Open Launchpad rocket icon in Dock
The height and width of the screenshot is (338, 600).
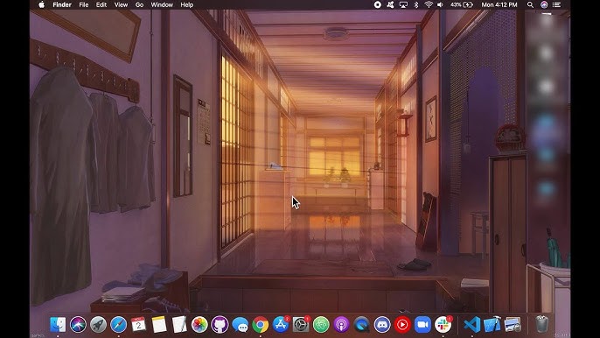coord(98,325)
